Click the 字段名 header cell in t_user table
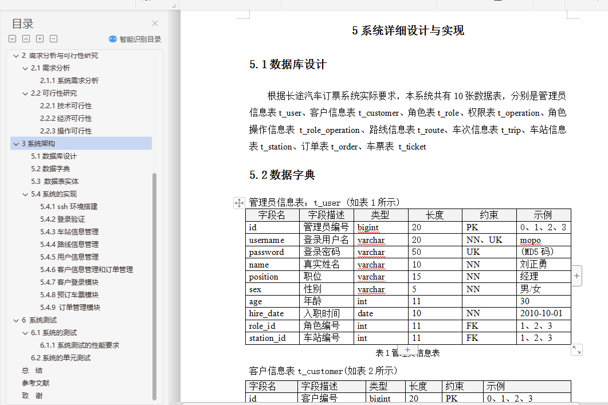The width and height of the screenshot is (608, 405). pyautogui.click(x=272, y=215)
